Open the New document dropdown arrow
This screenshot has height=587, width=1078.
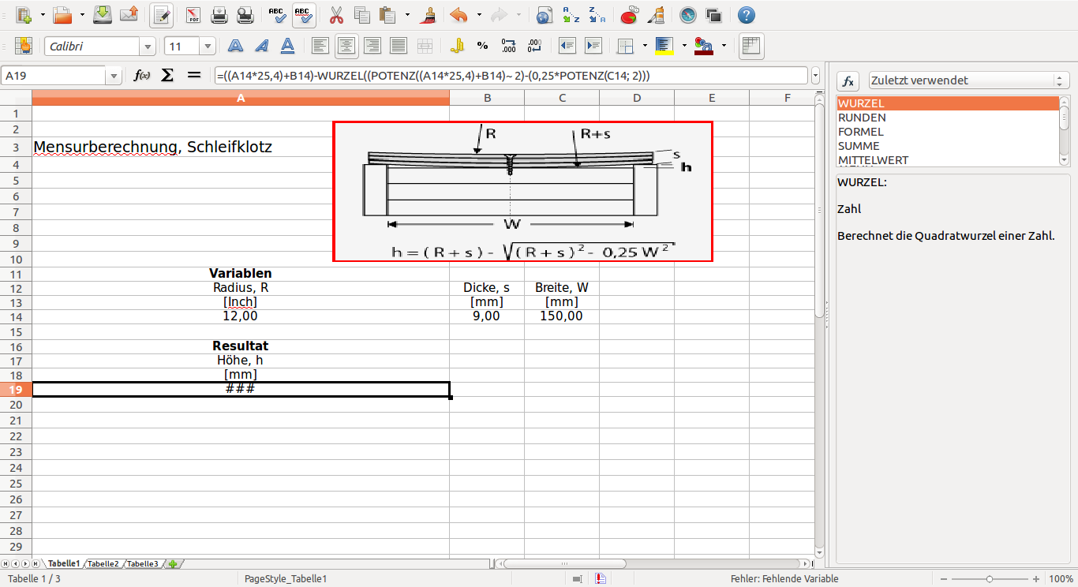41,14
